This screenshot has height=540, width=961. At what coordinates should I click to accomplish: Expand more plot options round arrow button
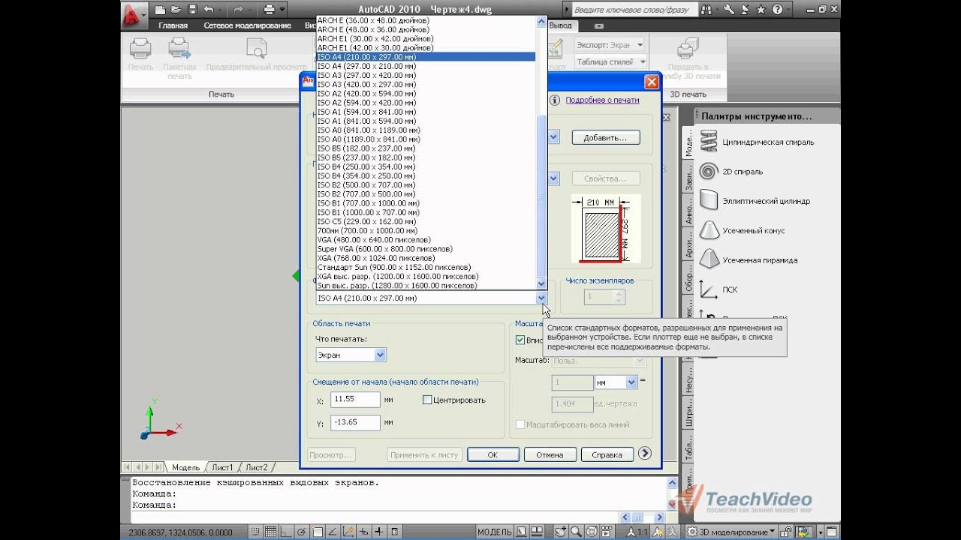645,453
